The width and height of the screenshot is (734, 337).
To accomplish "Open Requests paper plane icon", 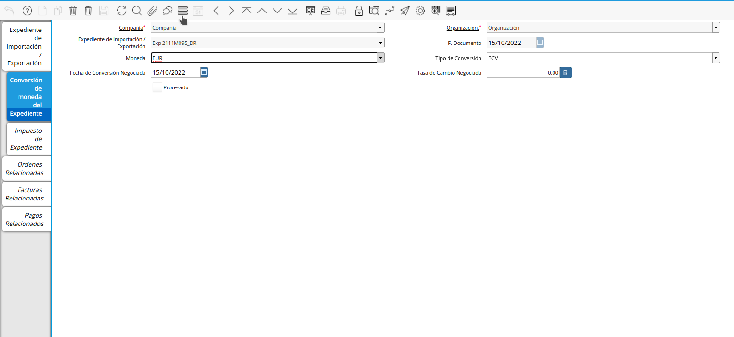I will (x=405, y=11).
